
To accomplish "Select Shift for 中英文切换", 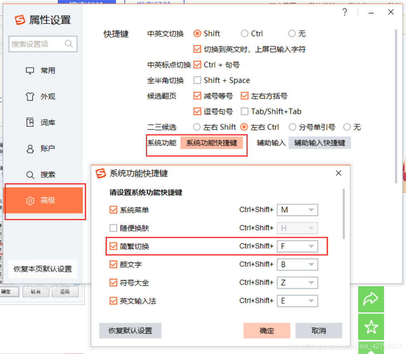I will click(x=197, y=33).
